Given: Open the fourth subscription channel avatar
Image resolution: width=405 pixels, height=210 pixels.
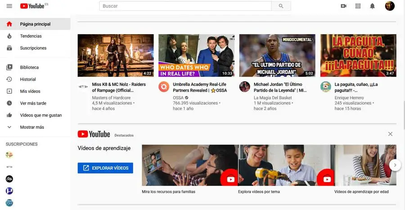Looking at the screenshot, I should [9, 191].
